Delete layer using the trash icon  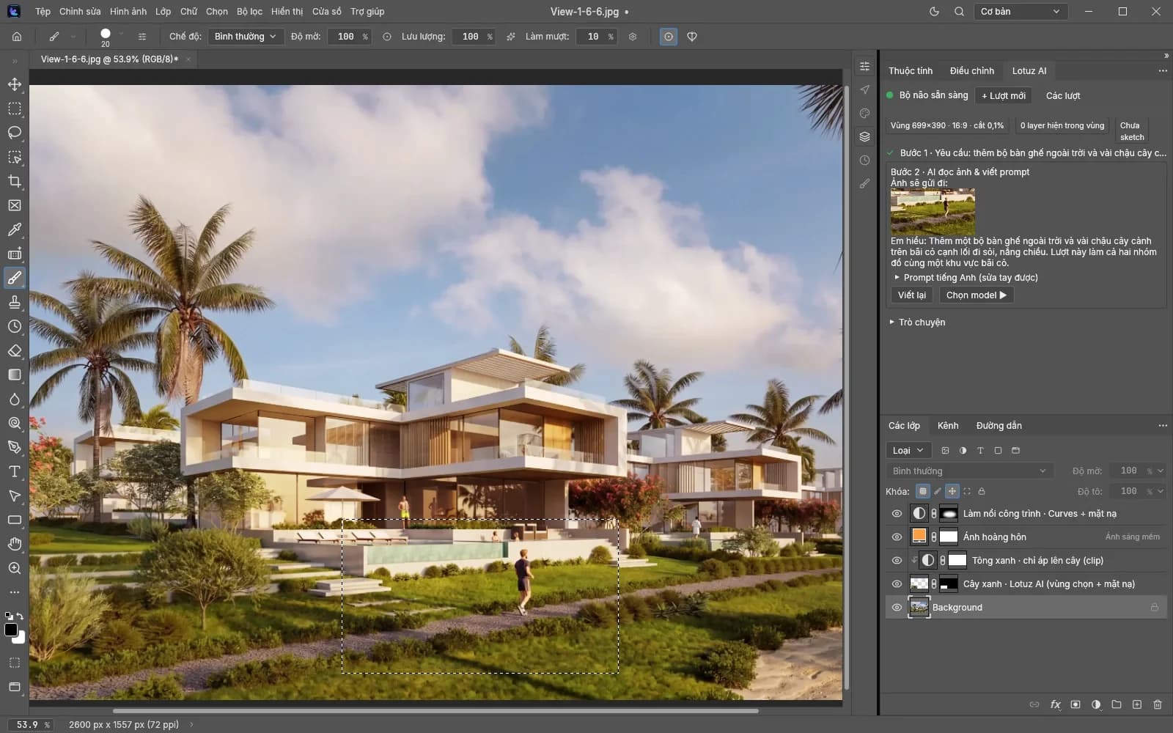1158,704
